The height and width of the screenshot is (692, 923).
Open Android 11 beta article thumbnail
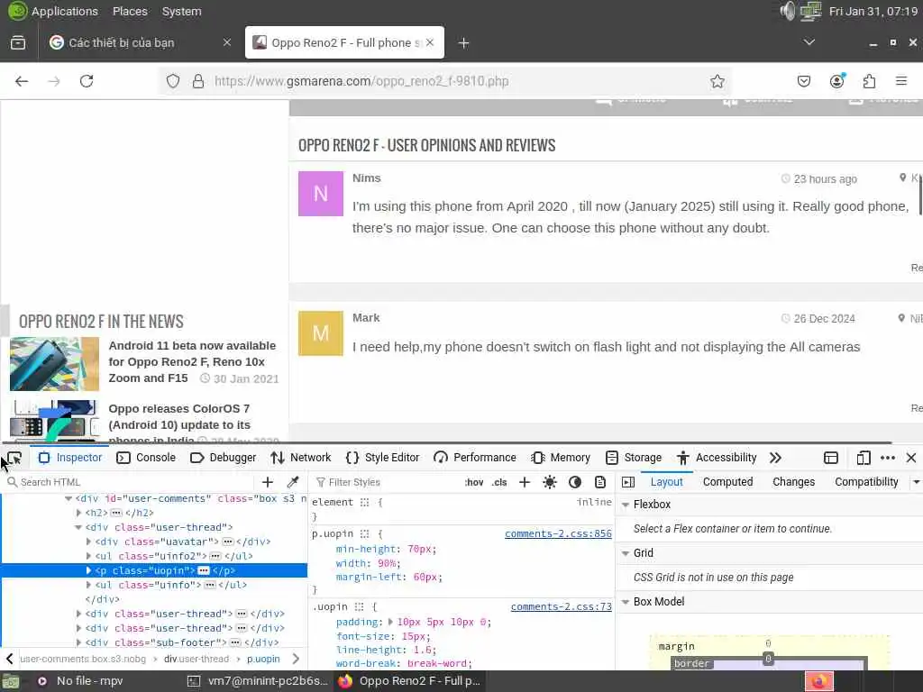[x=54, y=364]
